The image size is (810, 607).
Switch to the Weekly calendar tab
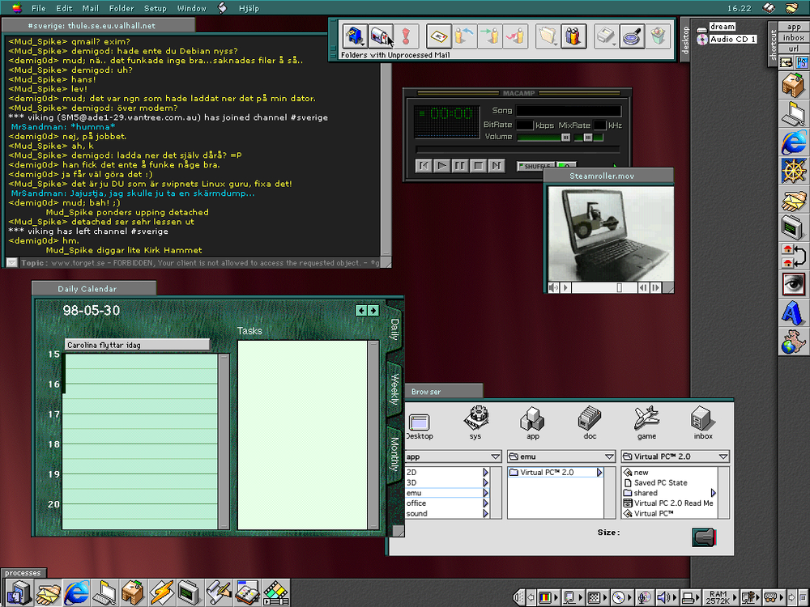[394, 388]
